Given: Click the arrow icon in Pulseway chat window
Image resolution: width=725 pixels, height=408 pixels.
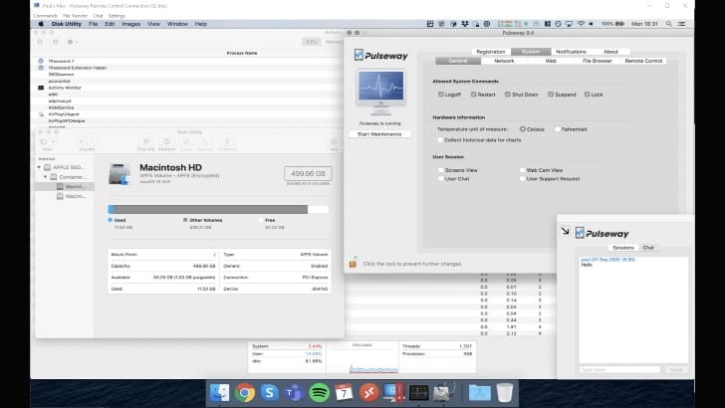Looking at the screenshot, I should pos(565,231).
